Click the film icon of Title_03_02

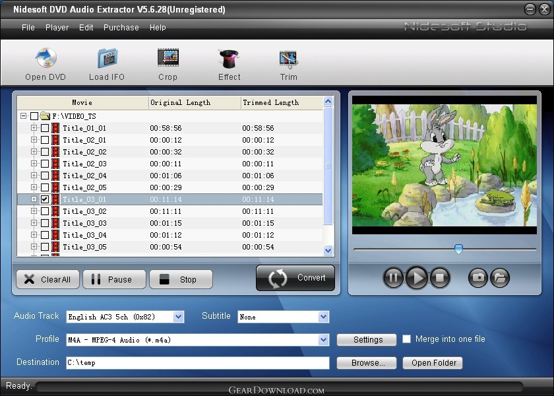[55, 211]
